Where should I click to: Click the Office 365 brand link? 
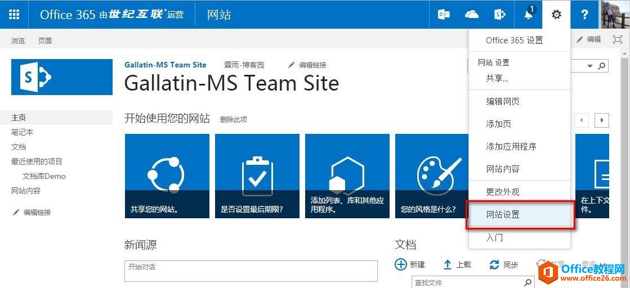(x=111, y=15)
